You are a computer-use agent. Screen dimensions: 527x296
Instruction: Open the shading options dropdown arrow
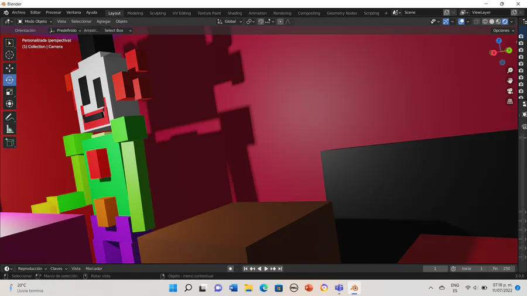(512, 22)
